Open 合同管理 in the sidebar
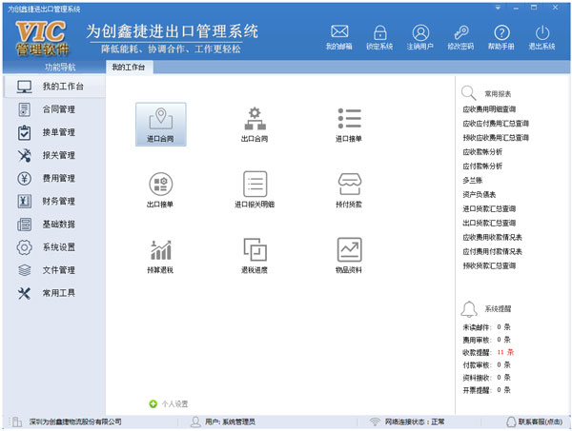Image resolution: width=572 pixels, height=431 pixels. tap(54, 109)
